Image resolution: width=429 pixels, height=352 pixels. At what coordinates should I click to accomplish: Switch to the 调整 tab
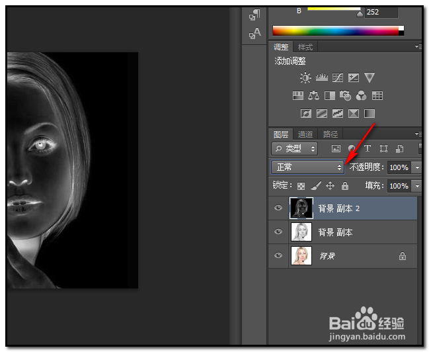(x=281, y=47)
